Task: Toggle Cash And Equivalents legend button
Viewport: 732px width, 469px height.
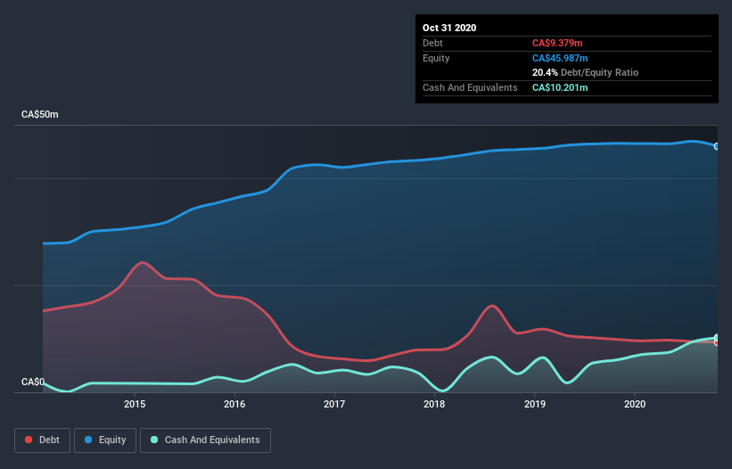Action: (x=205, y=440)
